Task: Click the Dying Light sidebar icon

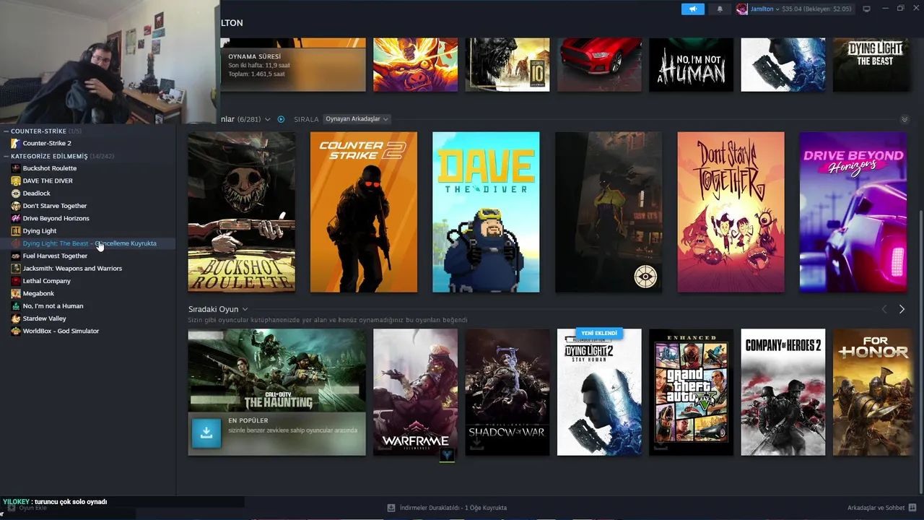Action: [16, 230]
